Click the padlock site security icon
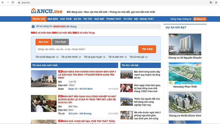220x124 pixels. pos(19,2)
